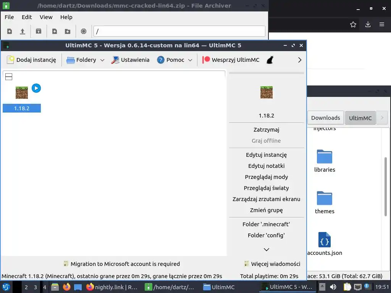Screen dimensions: 391x293
Task: Expand the Pomoc dropdown arrow
Action: (190, 60)
